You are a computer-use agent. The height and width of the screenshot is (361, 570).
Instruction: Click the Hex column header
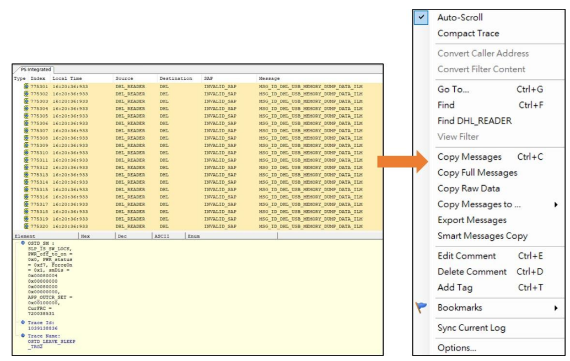(x=85, y=236)
